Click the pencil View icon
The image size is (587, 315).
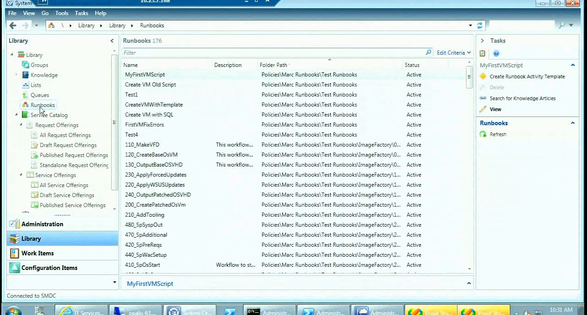click(483, 109)
